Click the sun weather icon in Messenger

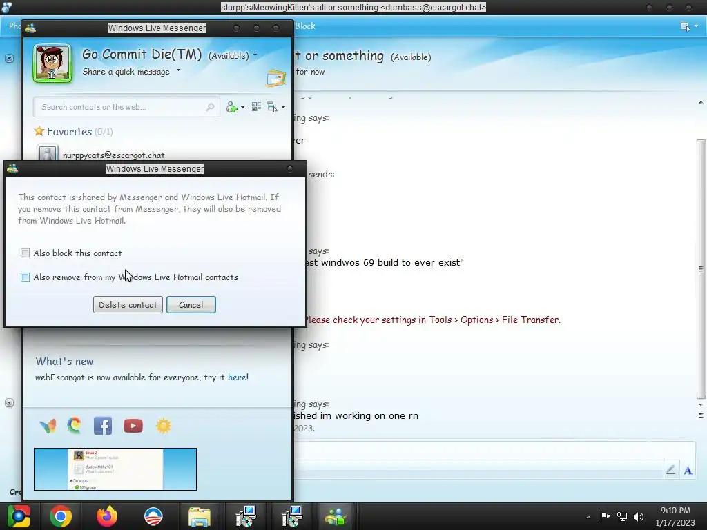tap(164, 426)
